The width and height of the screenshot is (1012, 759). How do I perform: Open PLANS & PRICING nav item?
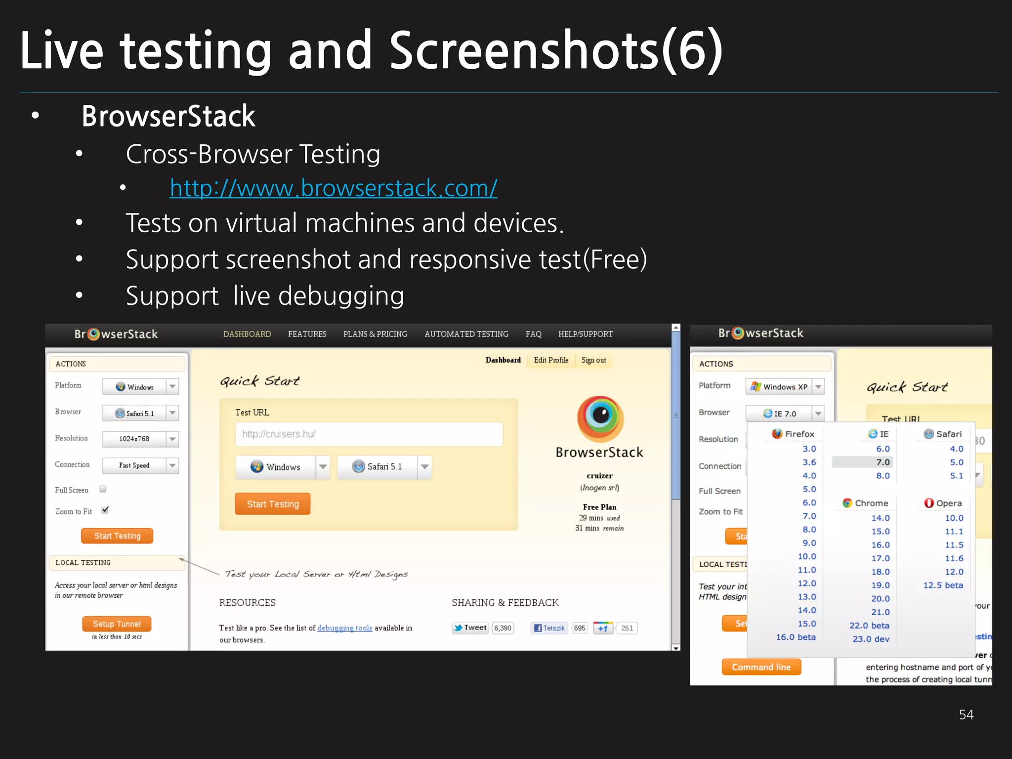point(376,334)
